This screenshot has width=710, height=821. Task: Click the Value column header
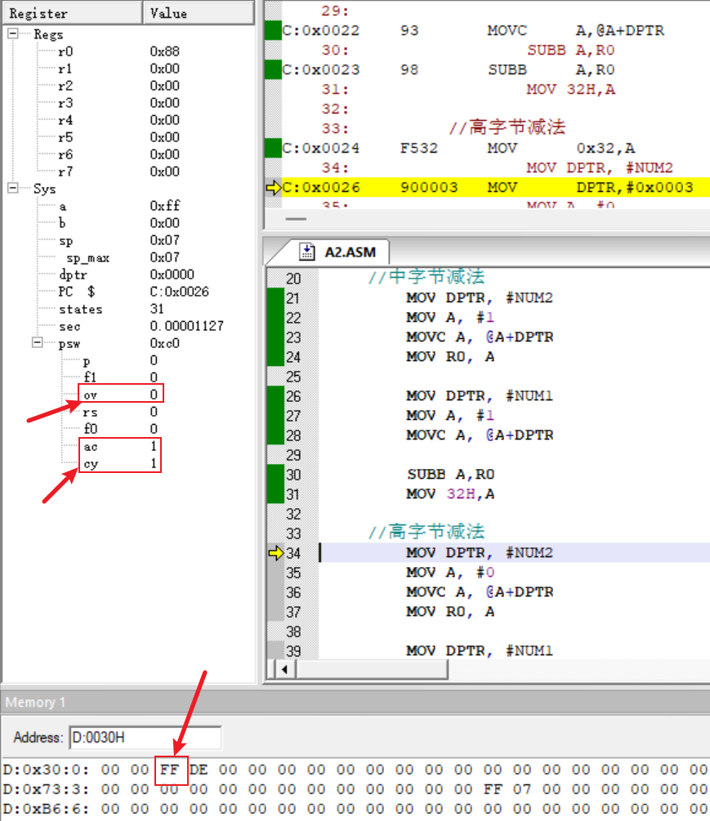point(199,13)
